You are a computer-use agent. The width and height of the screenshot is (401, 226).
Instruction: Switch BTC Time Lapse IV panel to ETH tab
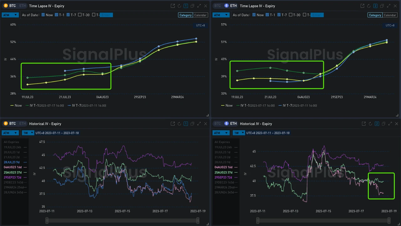(23, 6)
